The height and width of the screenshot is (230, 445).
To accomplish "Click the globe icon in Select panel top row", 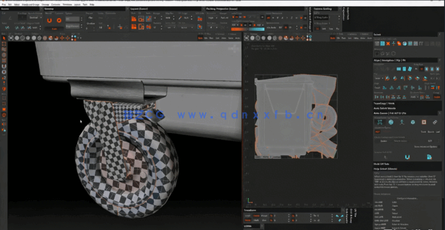I will coord(404,44).
